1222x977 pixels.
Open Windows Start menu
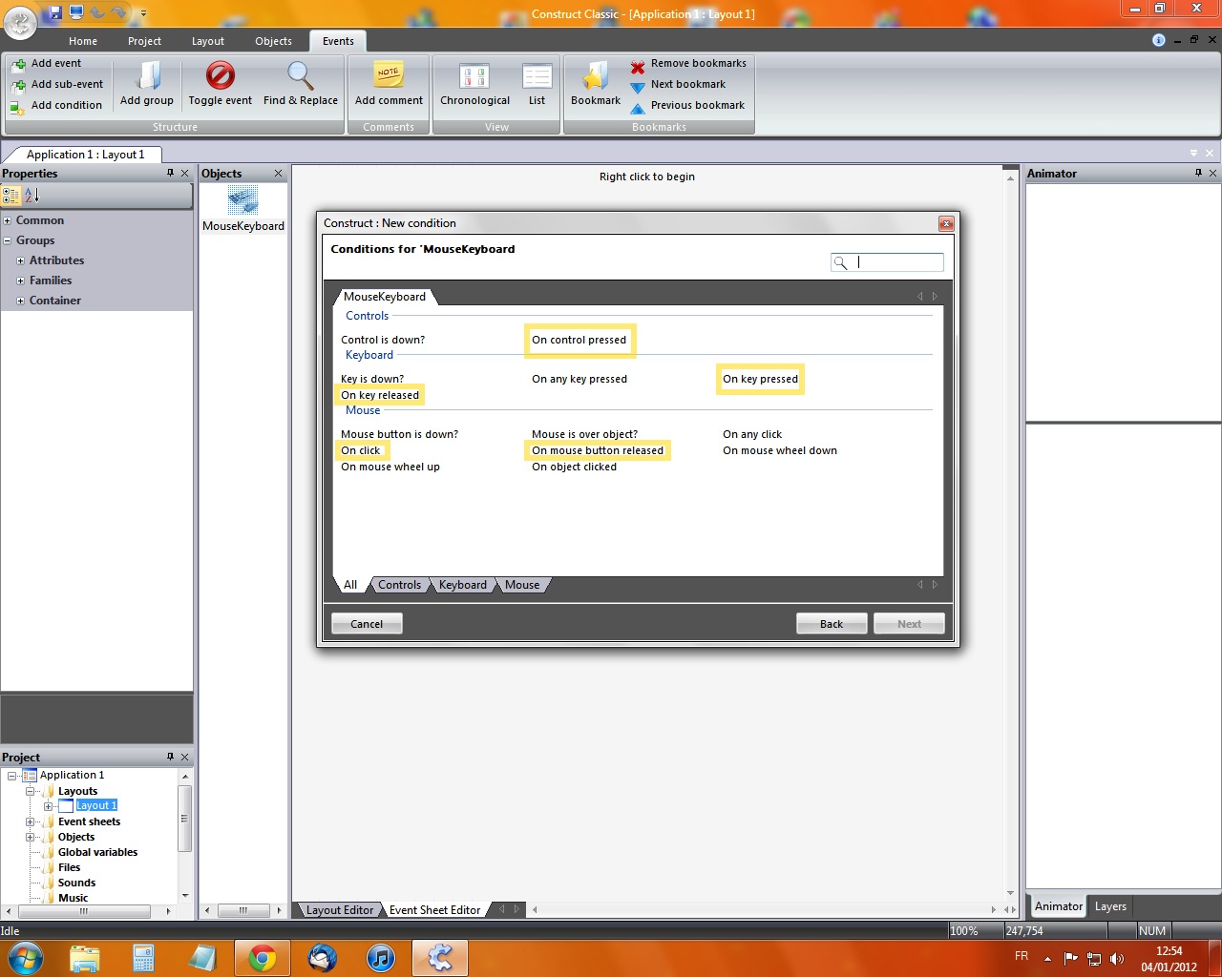tap(24, 958)
